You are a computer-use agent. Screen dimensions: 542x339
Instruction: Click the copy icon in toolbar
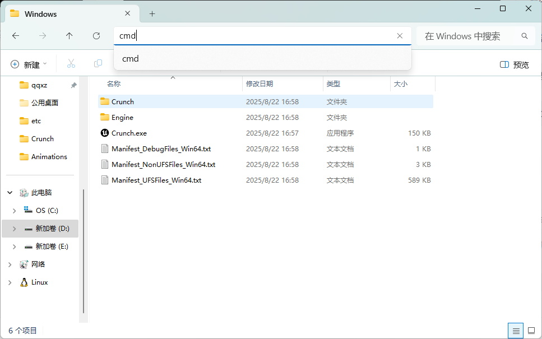coord(98,64)
